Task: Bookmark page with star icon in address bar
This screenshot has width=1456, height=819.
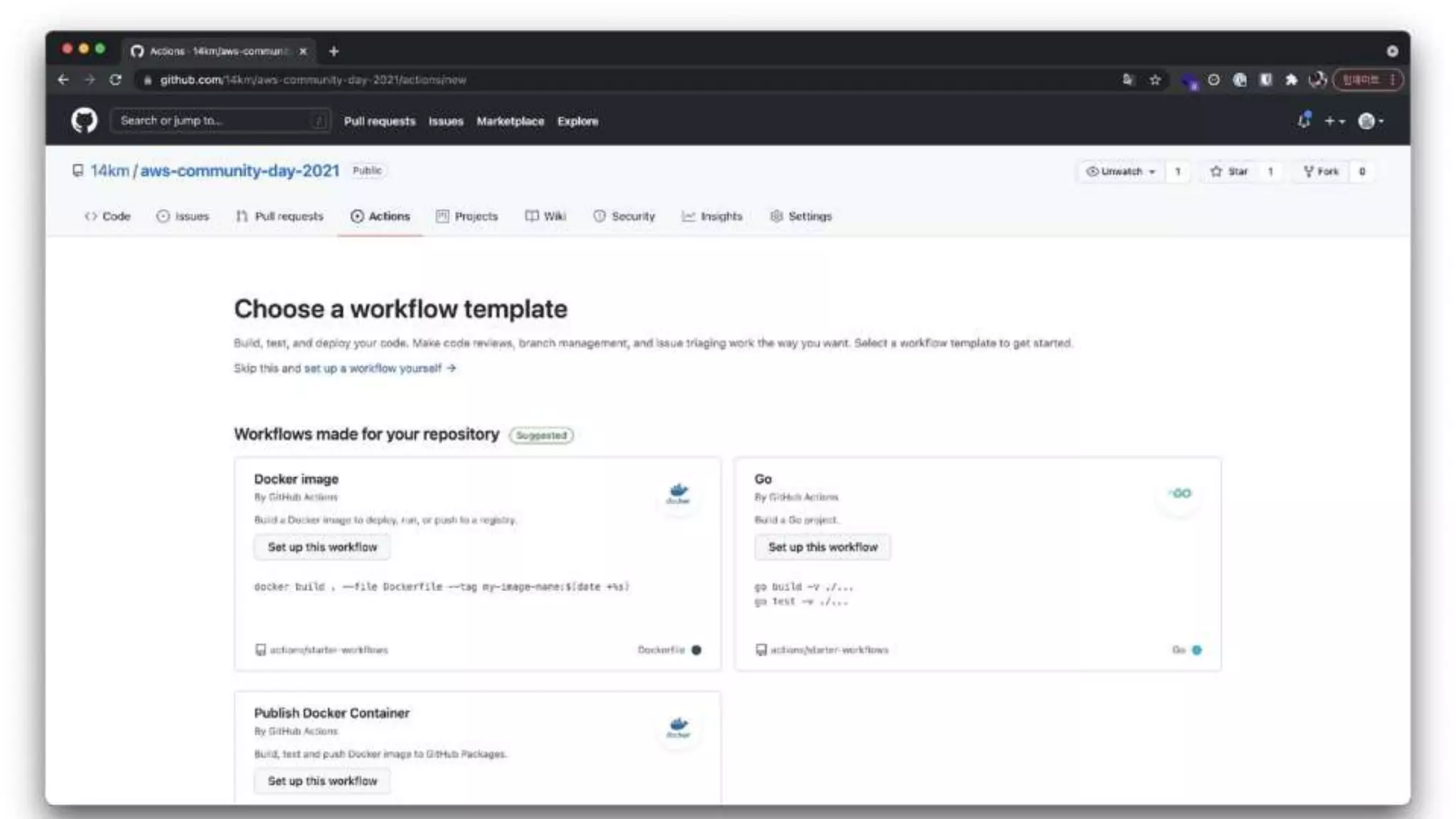Action: coord(1155,80)
